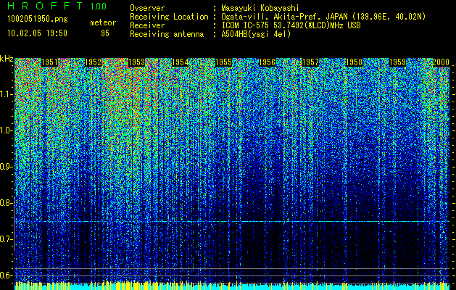Click the yellow signal level bar graph
The image size is (456, 290).
(x=232, y=286)
